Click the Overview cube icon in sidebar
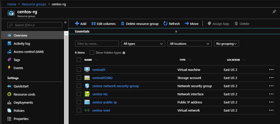This screenshot has width=280, height=124. 9,35
